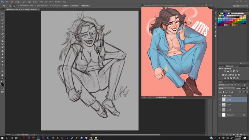This screenshot has width=249, height=140.
Task: Select the Dodge tool
Action: click(x=3, y=58)
